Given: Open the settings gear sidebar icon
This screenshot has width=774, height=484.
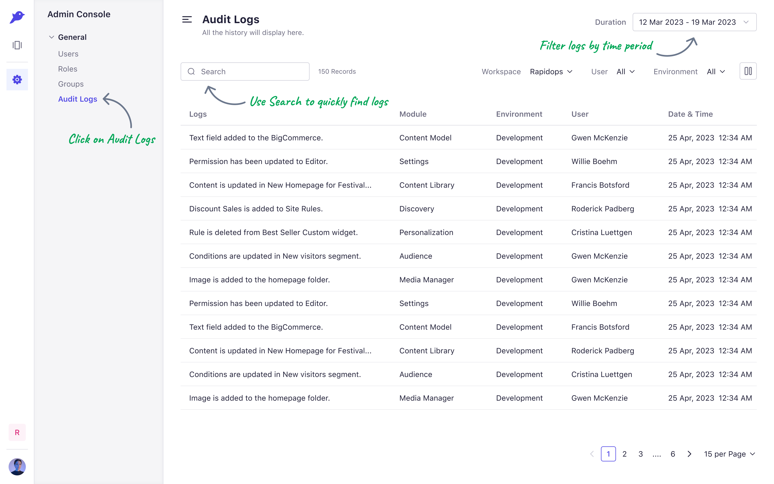Looking at the screenshot, I should pyautogui.click(x=17, y=79).
